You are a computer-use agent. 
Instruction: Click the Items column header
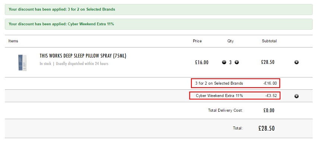pos(13,41)
